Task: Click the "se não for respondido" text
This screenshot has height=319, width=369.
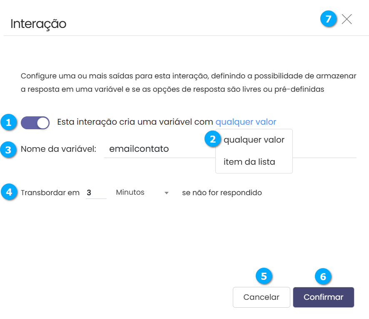Action: pos(222,193)
